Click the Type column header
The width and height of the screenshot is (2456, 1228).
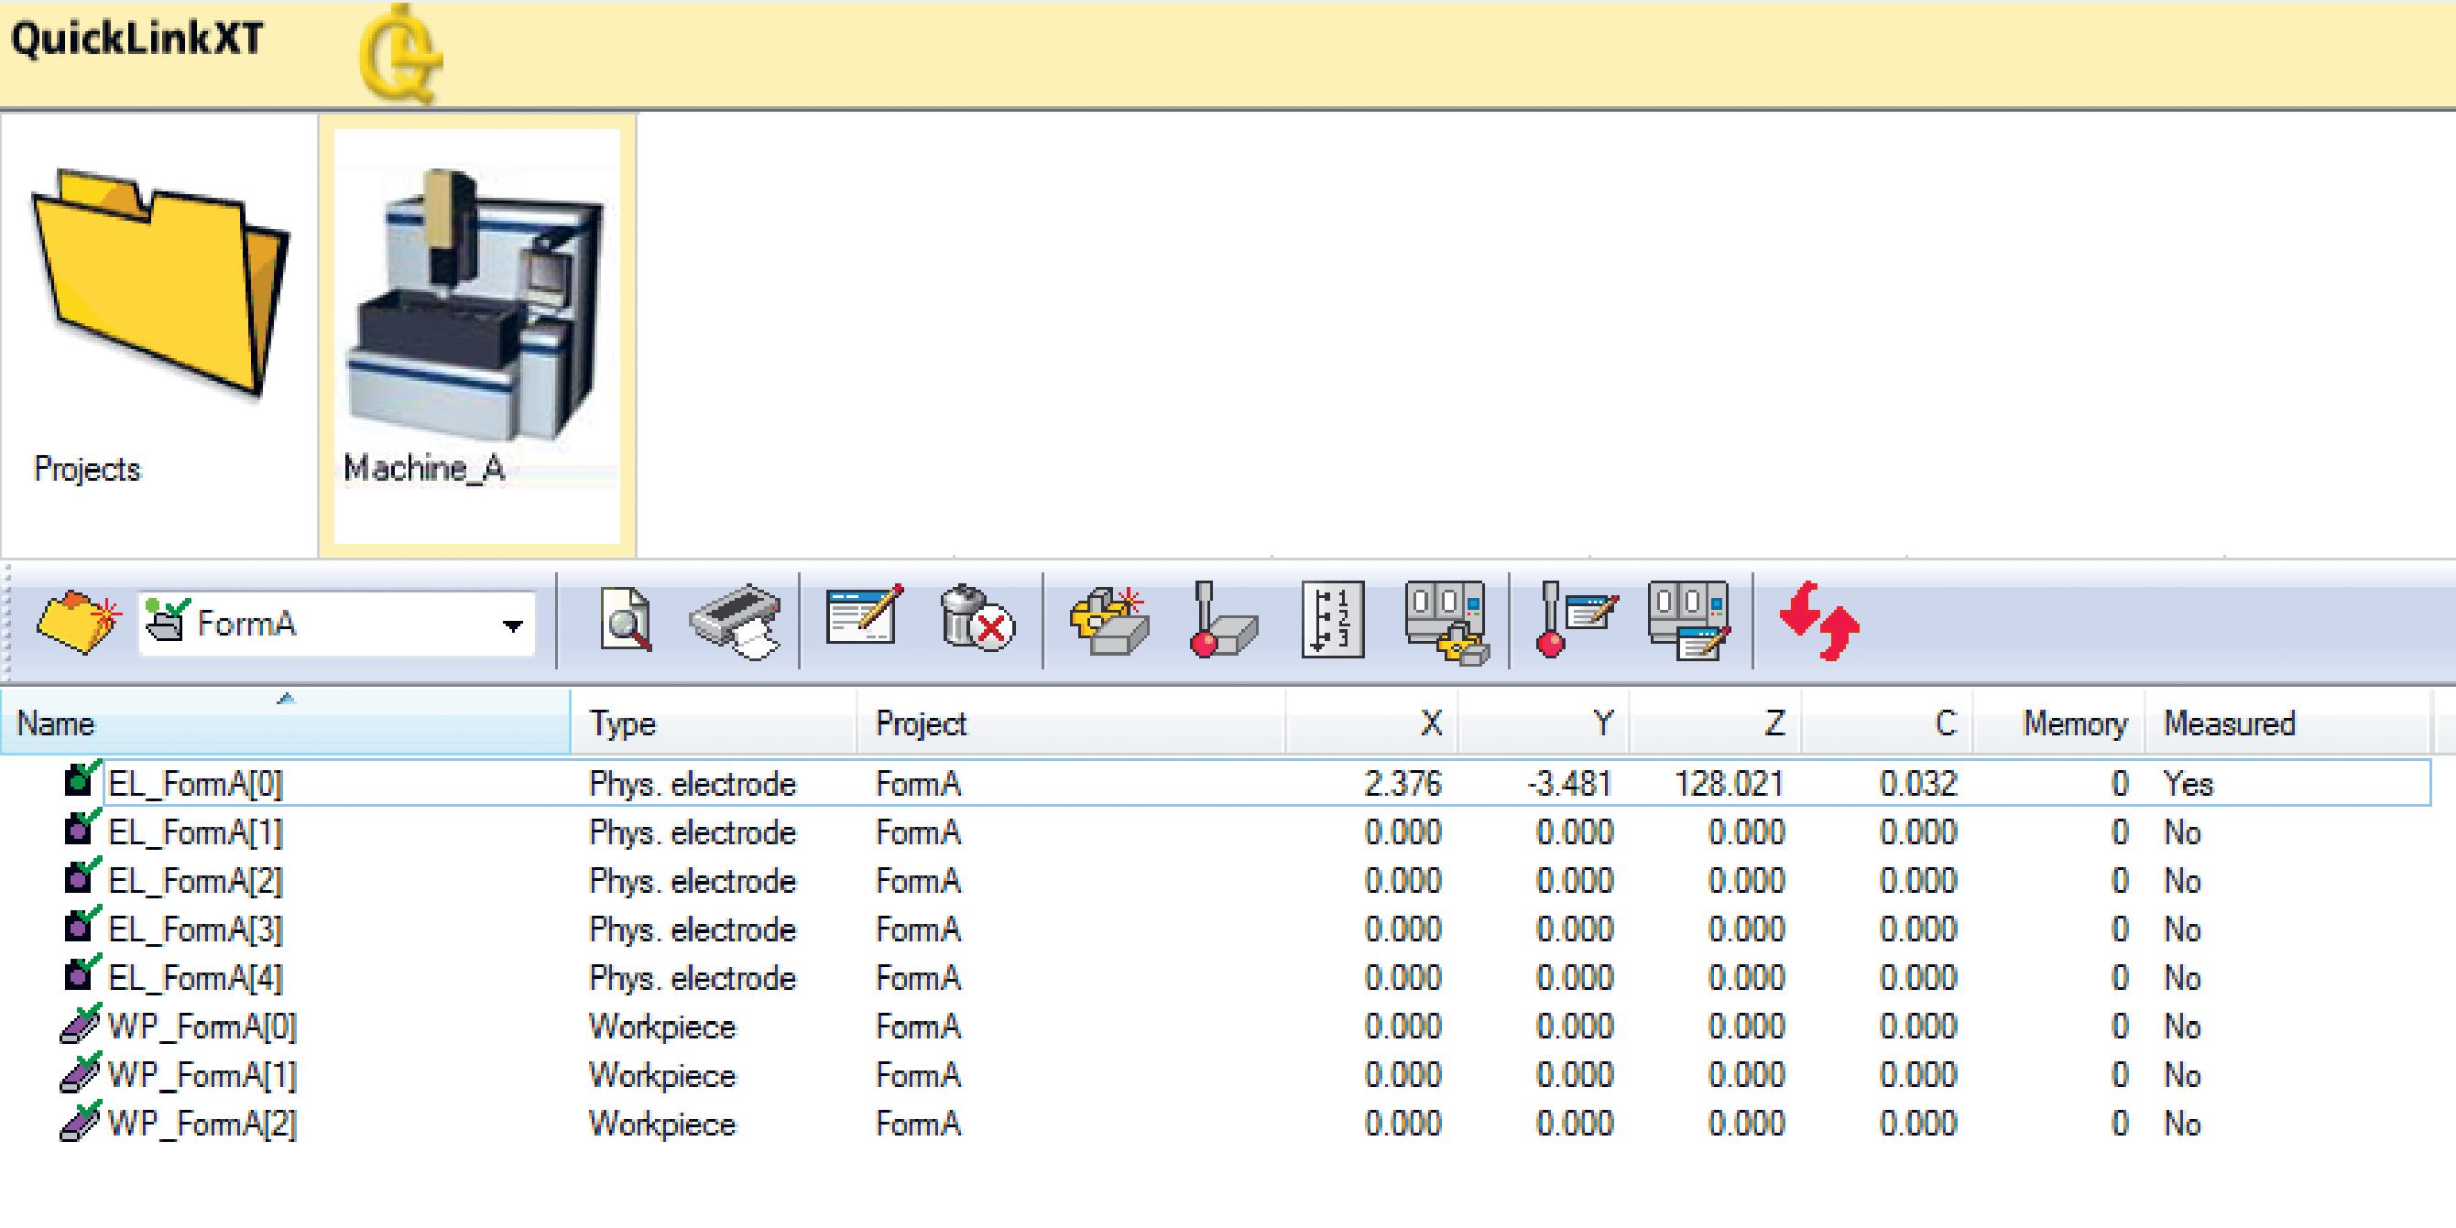tap(624, 723)
